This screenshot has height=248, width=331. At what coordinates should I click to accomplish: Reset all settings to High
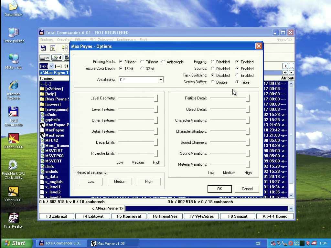149,181
